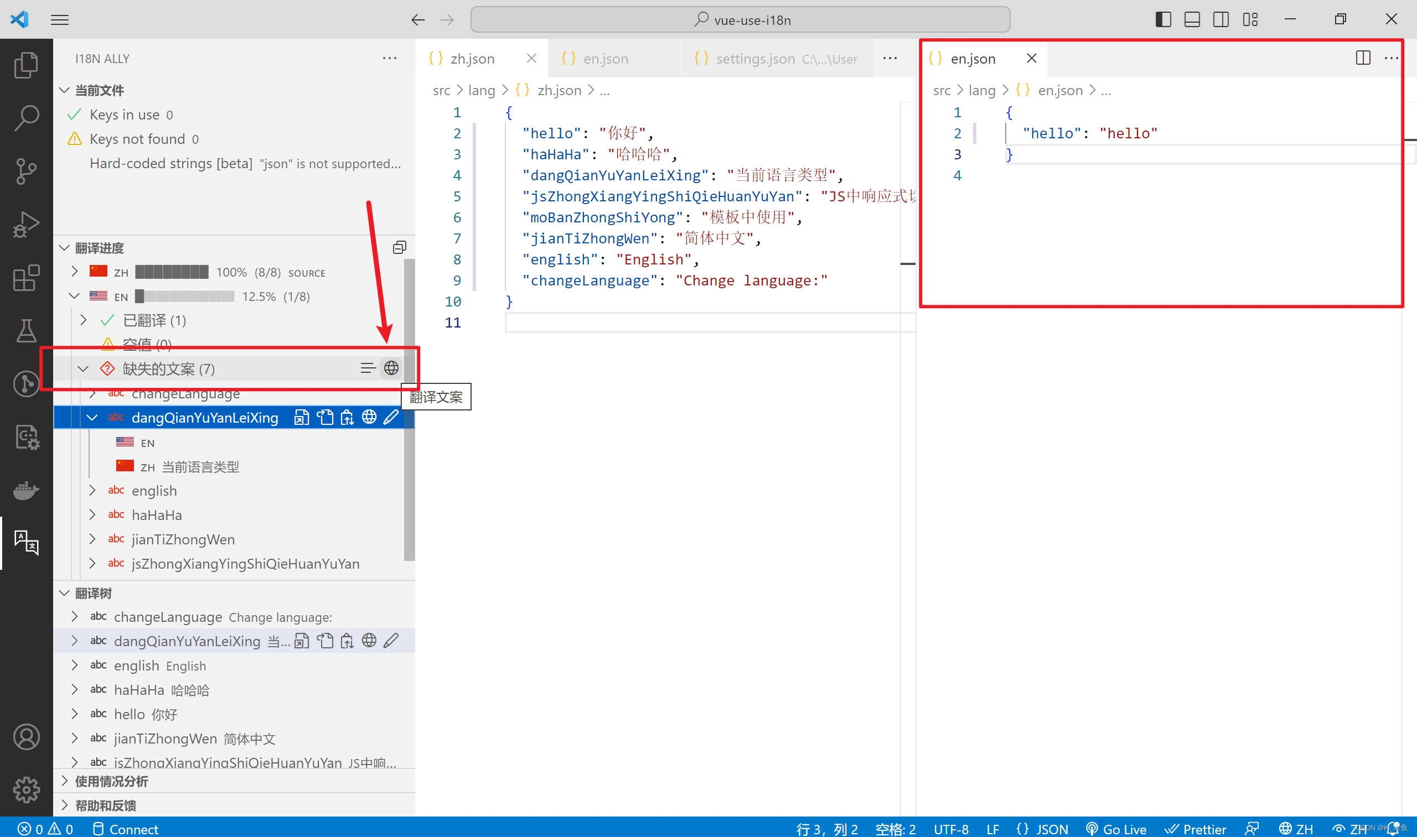Click the globe icon for dangQianYuYanLeiXing in 翻译树
The width and height of the screenshot is (1417, 837).
[x=369, y=641]
